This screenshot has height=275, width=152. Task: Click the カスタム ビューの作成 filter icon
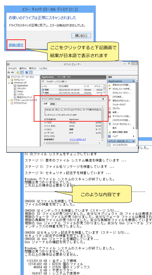(110, 89)
